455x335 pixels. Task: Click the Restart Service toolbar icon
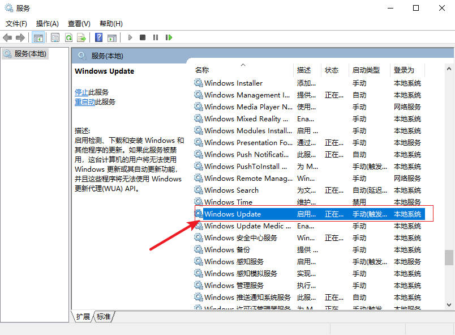pos(169,37)
